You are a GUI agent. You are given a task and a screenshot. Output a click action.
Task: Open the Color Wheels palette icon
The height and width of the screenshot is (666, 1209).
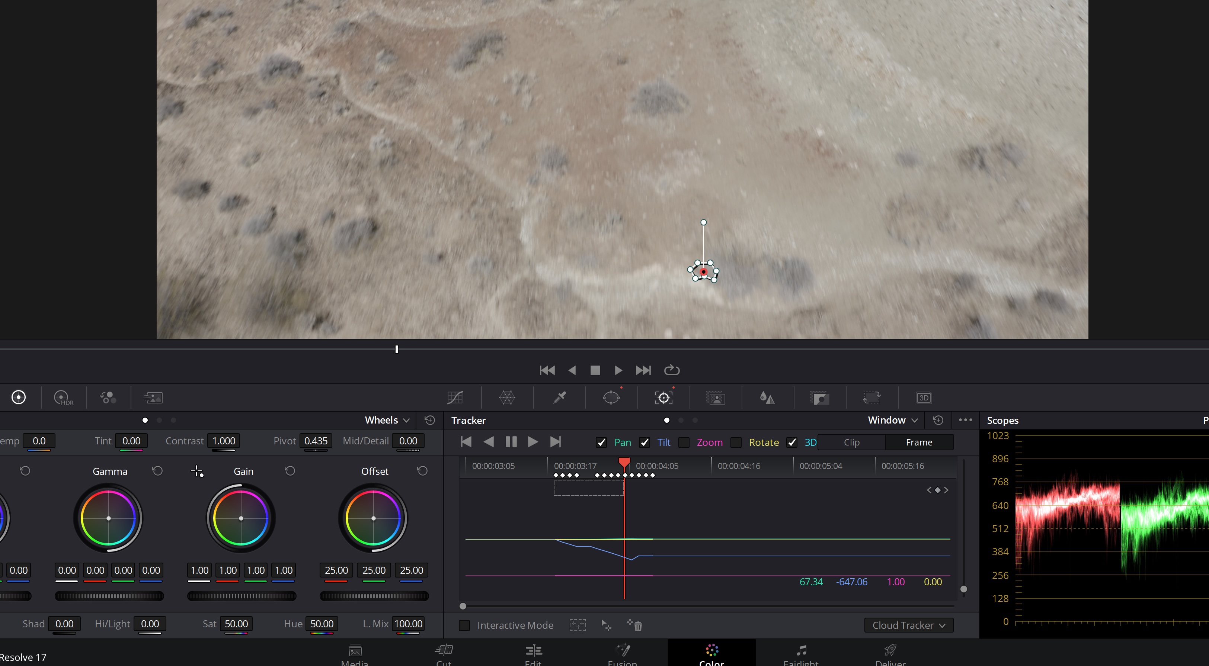18,397
